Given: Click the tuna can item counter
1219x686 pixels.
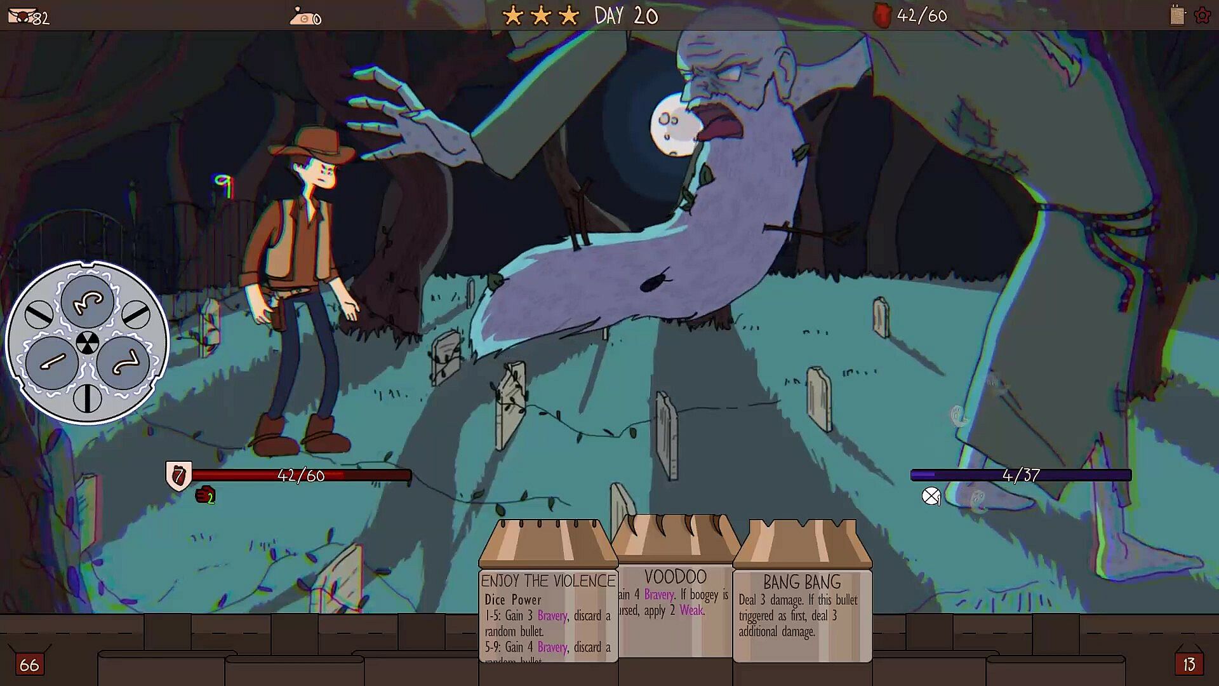Looking at the screenshot, I should [305, 17].
